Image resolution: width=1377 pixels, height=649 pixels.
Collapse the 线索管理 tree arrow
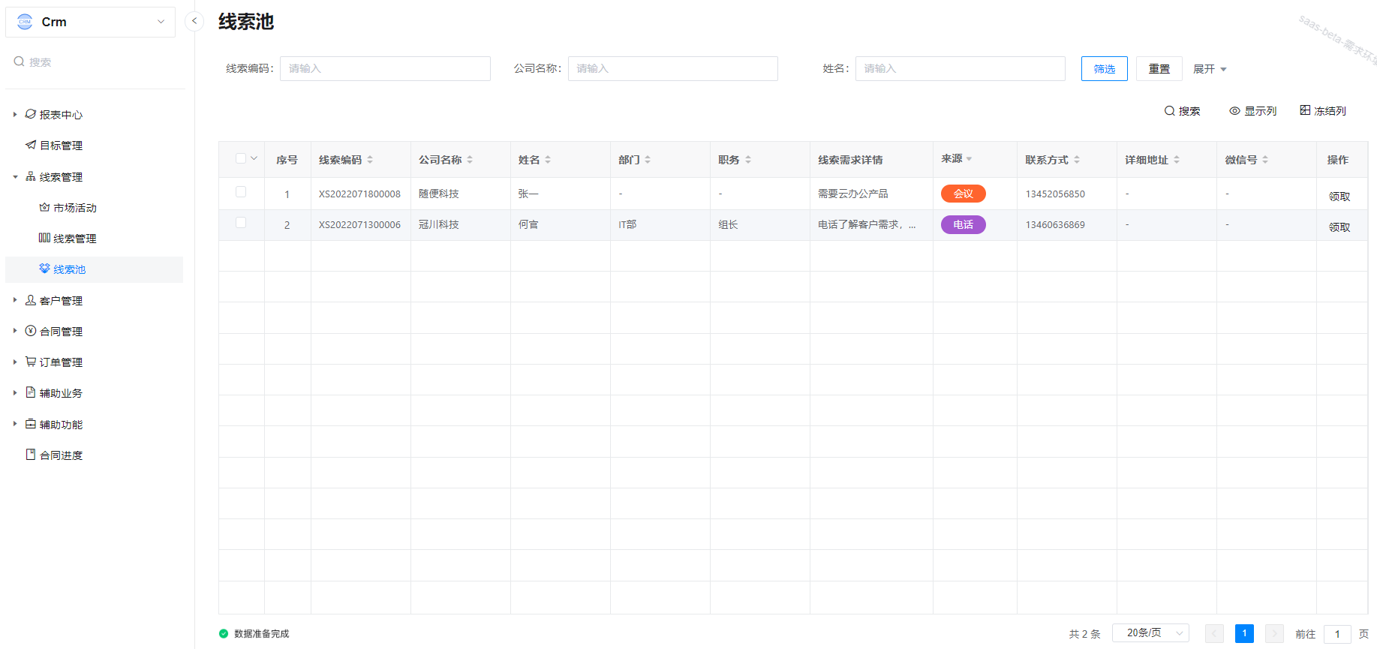(15, 177)
